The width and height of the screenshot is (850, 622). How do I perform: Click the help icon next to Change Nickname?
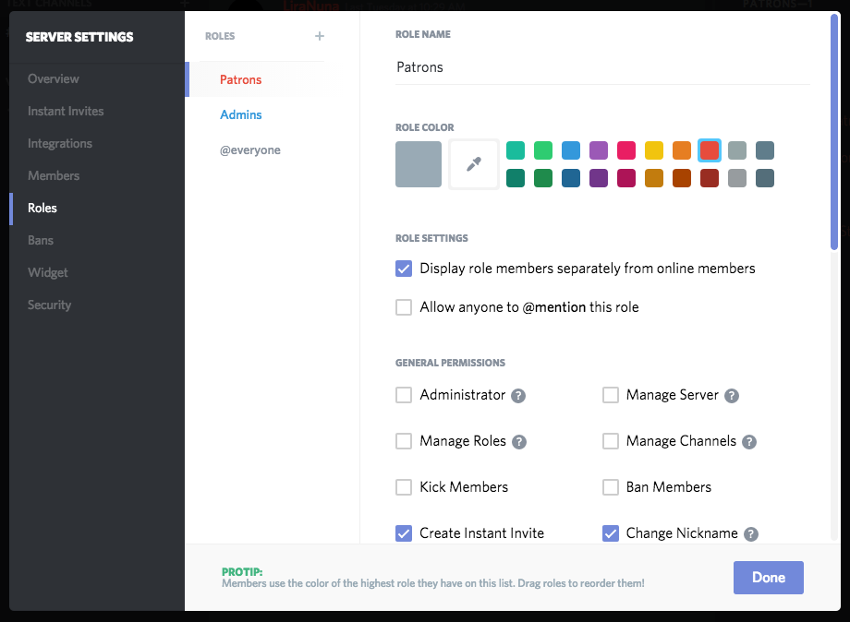coord(750,533)
